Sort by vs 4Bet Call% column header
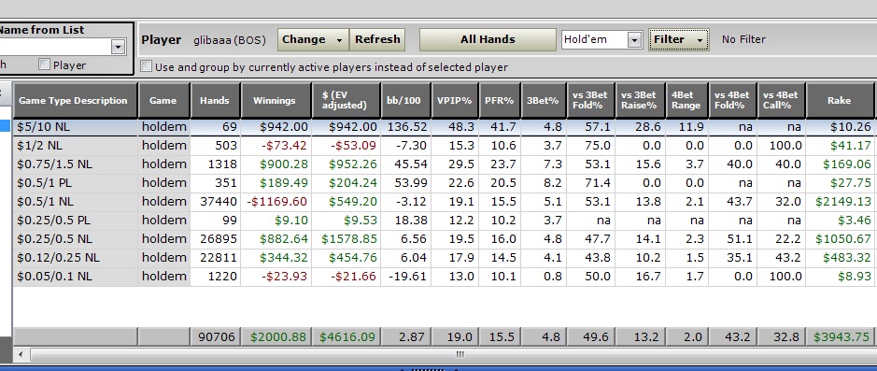This screenshot has width=877, height=371. point(782,101)
